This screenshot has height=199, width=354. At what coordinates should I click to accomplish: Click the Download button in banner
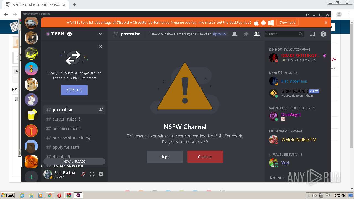(x=287, y=23)
